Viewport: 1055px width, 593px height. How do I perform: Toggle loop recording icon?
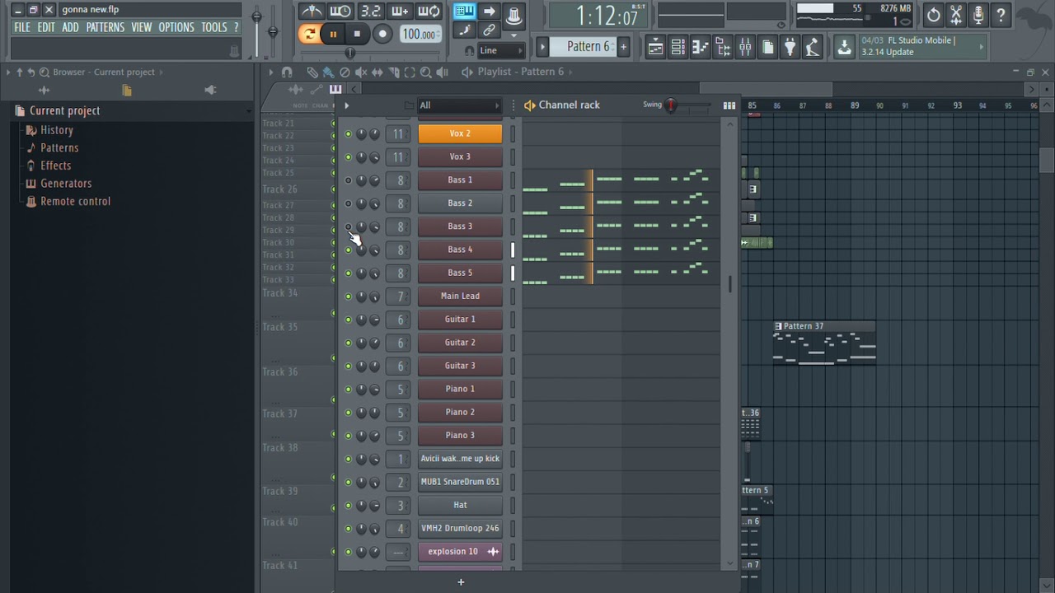click(429, 12)
